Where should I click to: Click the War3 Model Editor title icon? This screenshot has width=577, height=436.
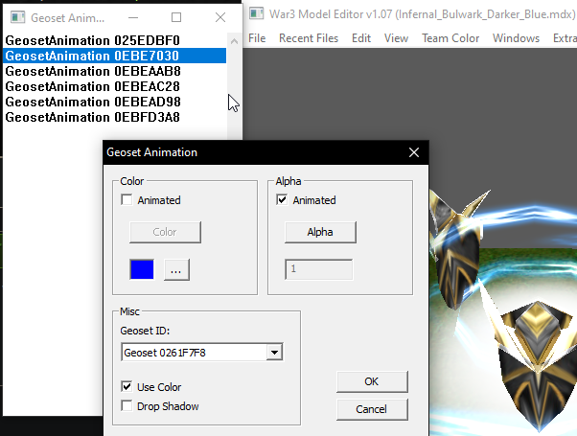257,14
